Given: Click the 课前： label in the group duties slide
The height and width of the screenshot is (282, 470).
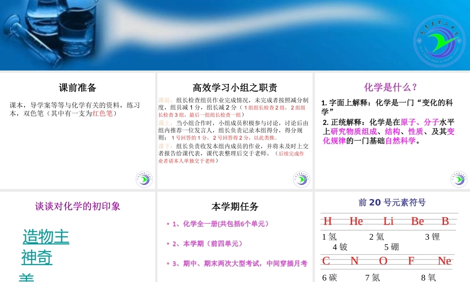Looking at the screenshot, I should [x=165, y=100].
